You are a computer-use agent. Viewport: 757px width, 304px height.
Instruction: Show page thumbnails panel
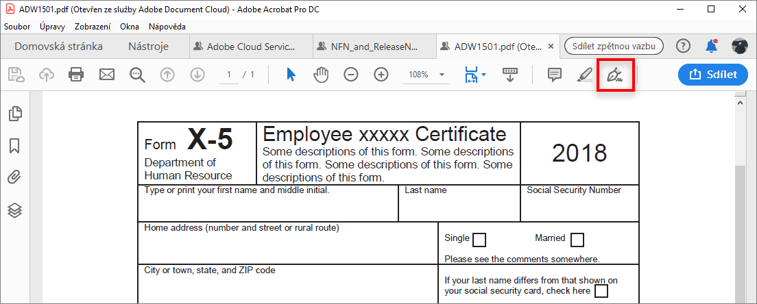(16, 113)
